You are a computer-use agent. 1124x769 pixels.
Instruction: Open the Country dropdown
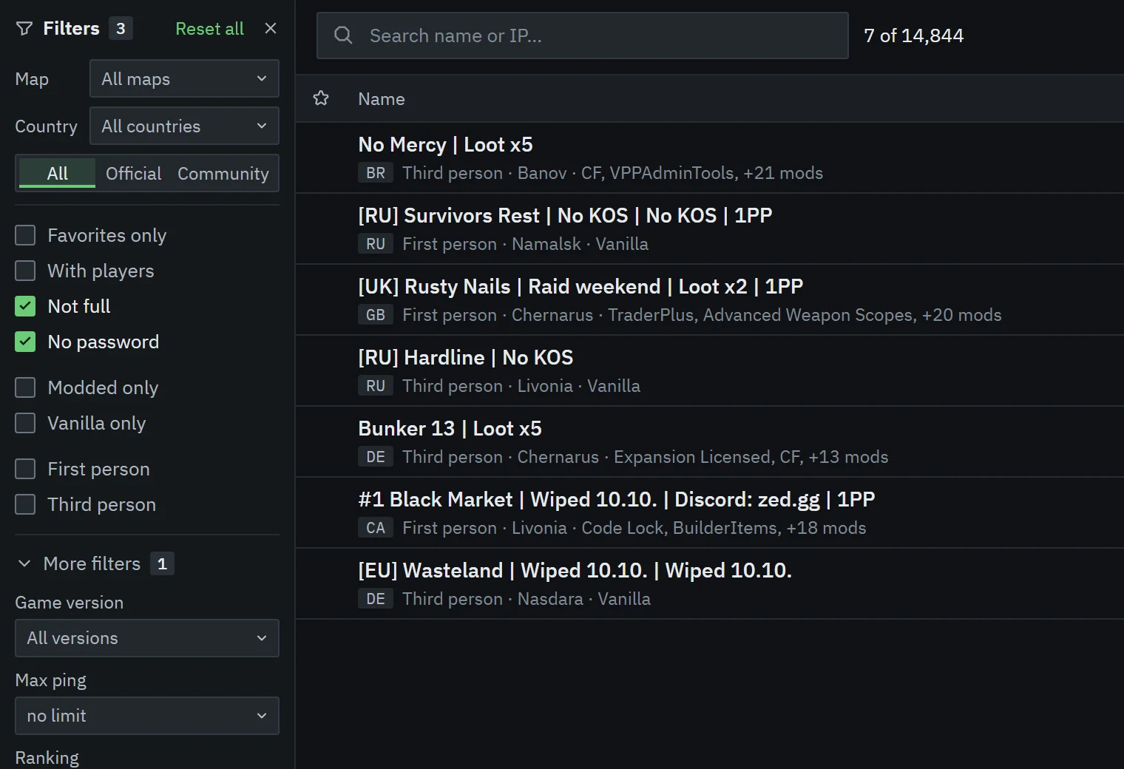coord(184,126)
